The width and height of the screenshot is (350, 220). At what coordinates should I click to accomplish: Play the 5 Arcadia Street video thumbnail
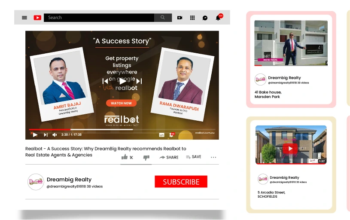coord(291,145)
